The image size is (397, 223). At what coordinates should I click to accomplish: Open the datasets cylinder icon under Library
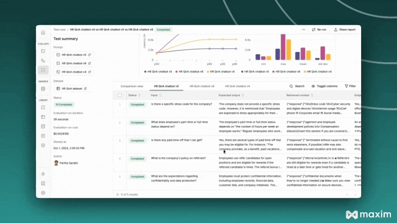tap(43, 126)
